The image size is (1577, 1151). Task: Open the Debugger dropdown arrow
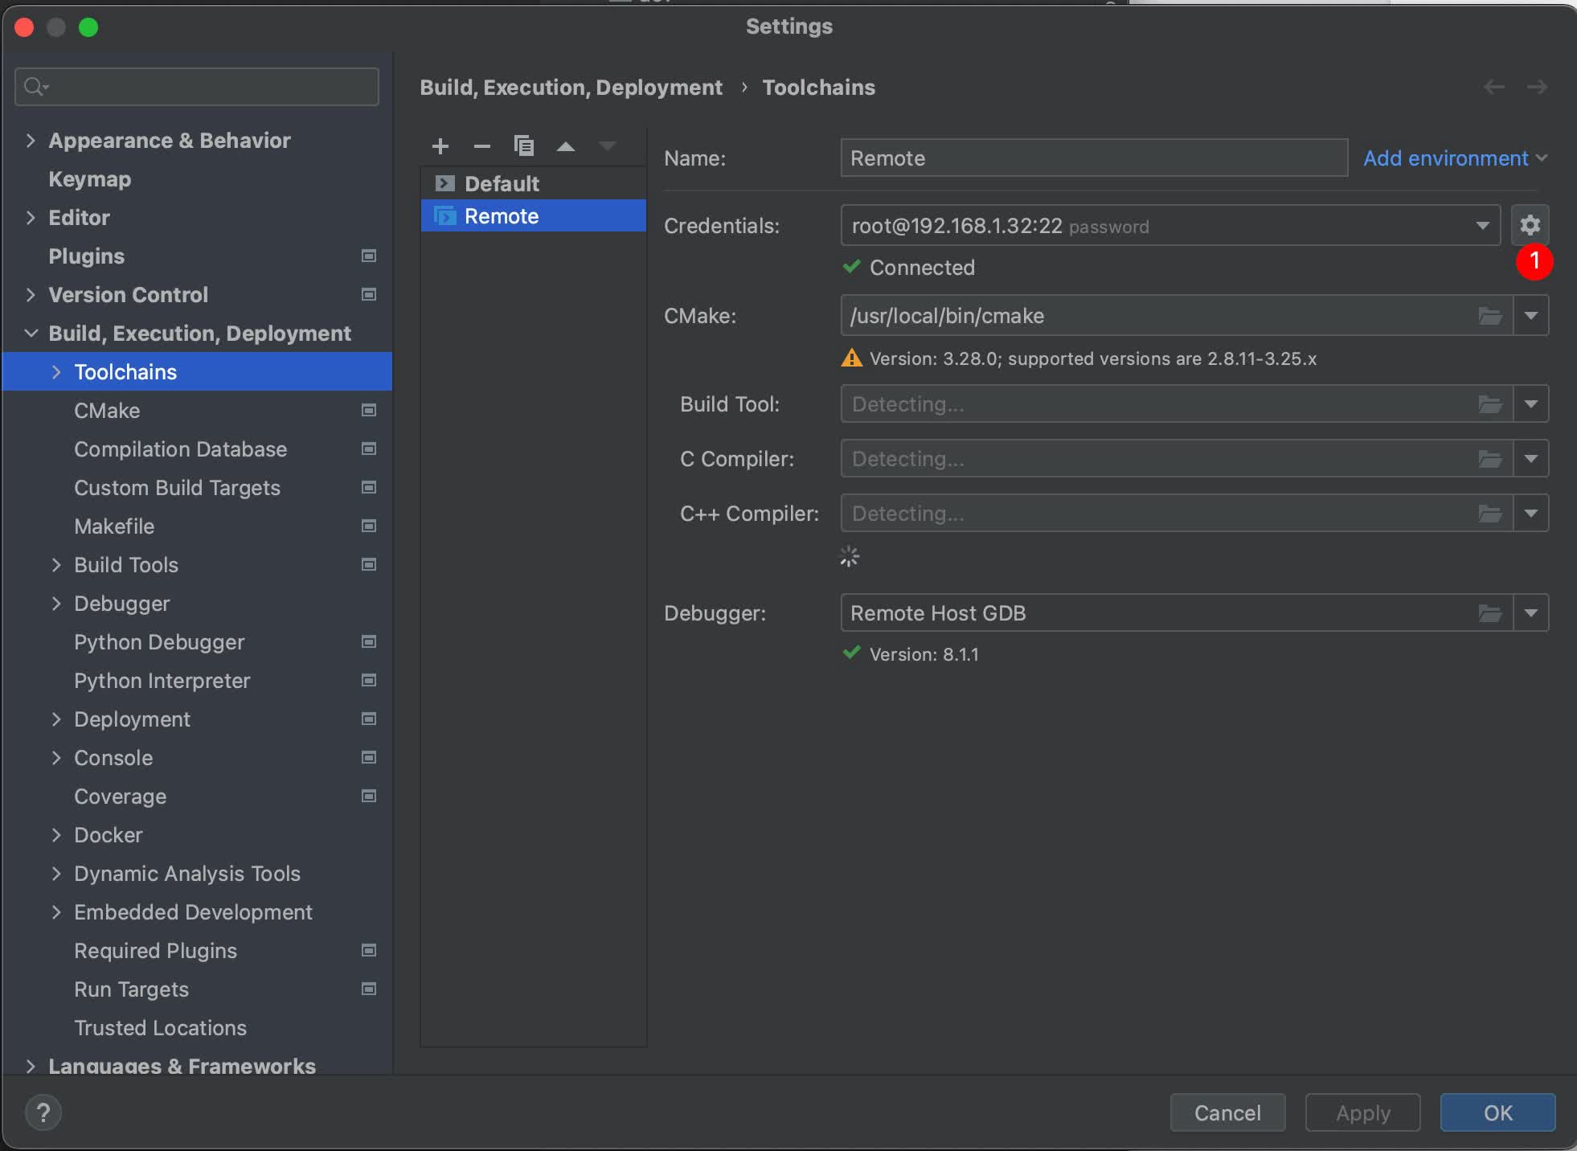point(1530,613)
